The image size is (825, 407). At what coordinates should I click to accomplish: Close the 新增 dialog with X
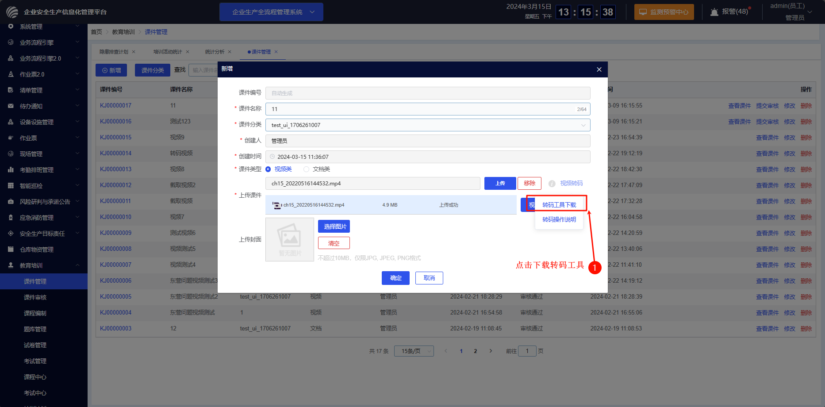click(599, 69)
